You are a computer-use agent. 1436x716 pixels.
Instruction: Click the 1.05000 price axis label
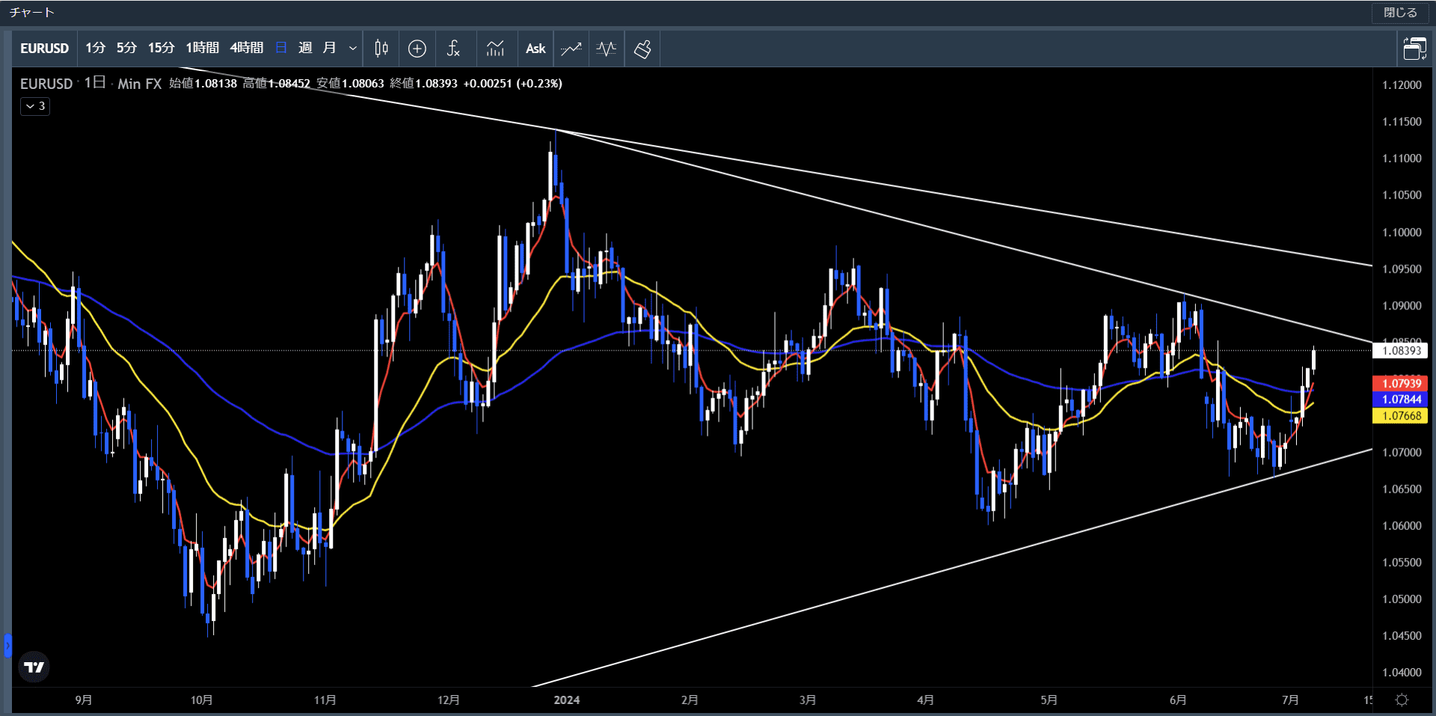[x=1402, y=599]
